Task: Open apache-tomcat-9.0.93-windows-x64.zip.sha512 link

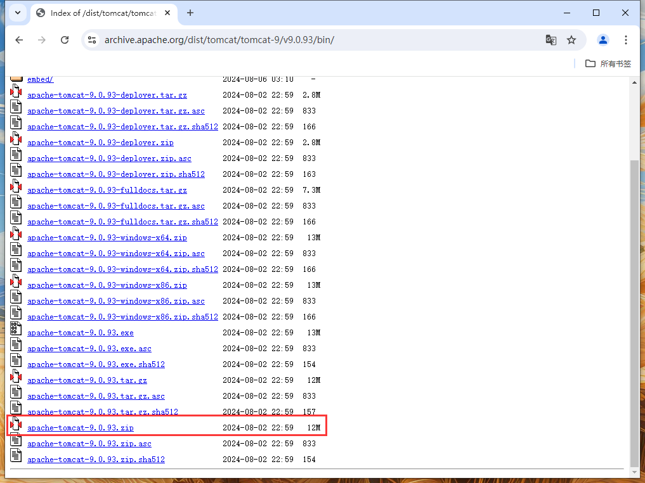Action: click(122, 269)
